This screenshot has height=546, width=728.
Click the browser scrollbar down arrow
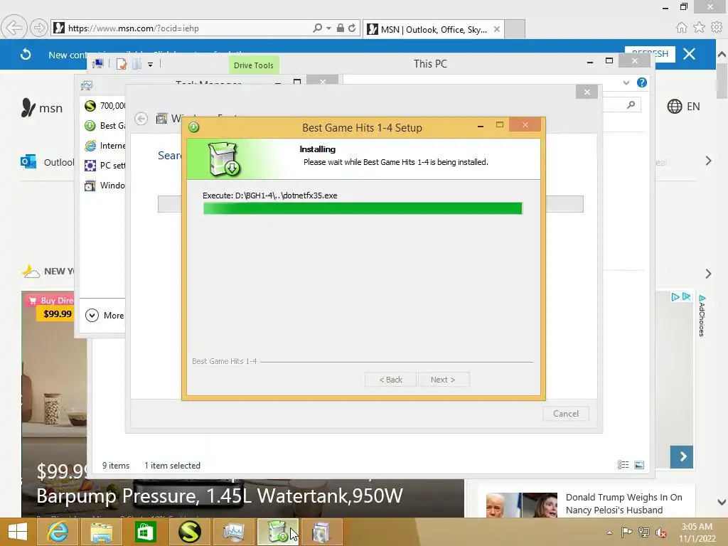click(x=722, y=502)
